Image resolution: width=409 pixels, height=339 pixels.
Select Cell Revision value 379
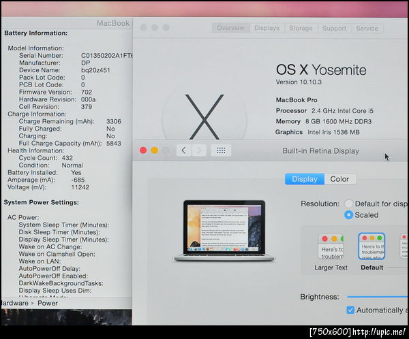tap(87, 107)
